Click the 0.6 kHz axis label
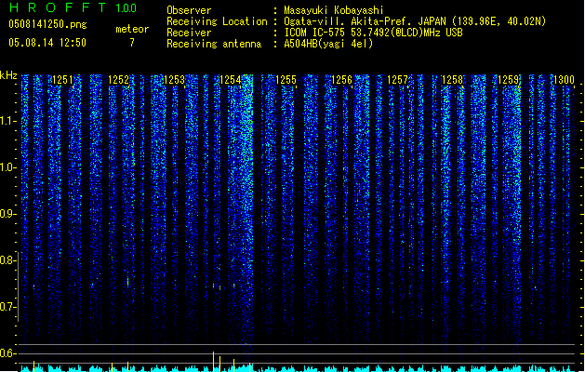The image size is (585, 372). tap(7, 353)
